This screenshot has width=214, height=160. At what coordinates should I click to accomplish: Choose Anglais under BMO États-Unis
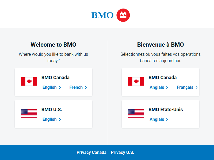(x=159, y=119)
